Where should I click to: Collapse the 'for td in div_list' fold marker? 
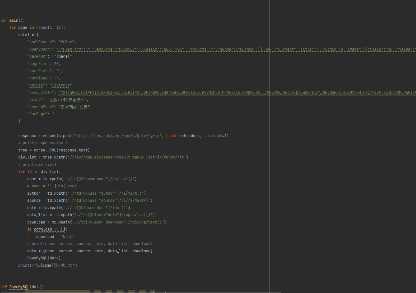[0, 172]
